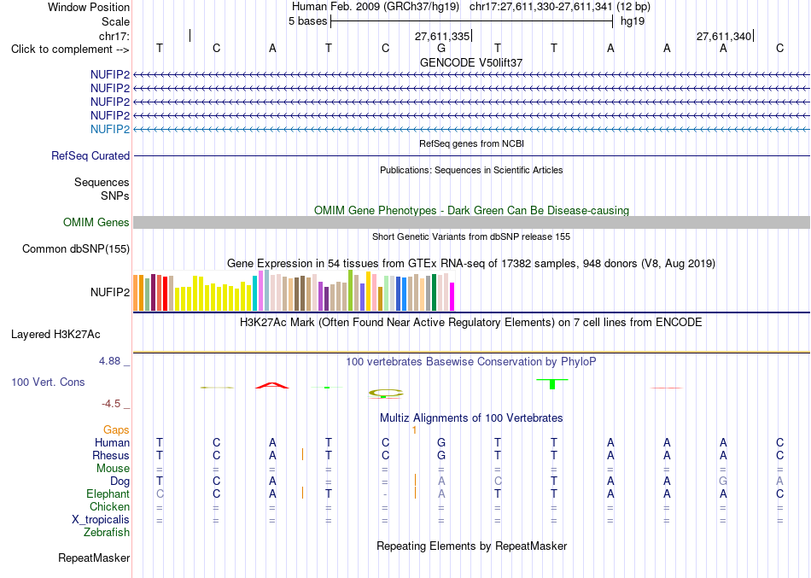Click the Scale track label
Viewport: 811px width, 578px height.
115,21
